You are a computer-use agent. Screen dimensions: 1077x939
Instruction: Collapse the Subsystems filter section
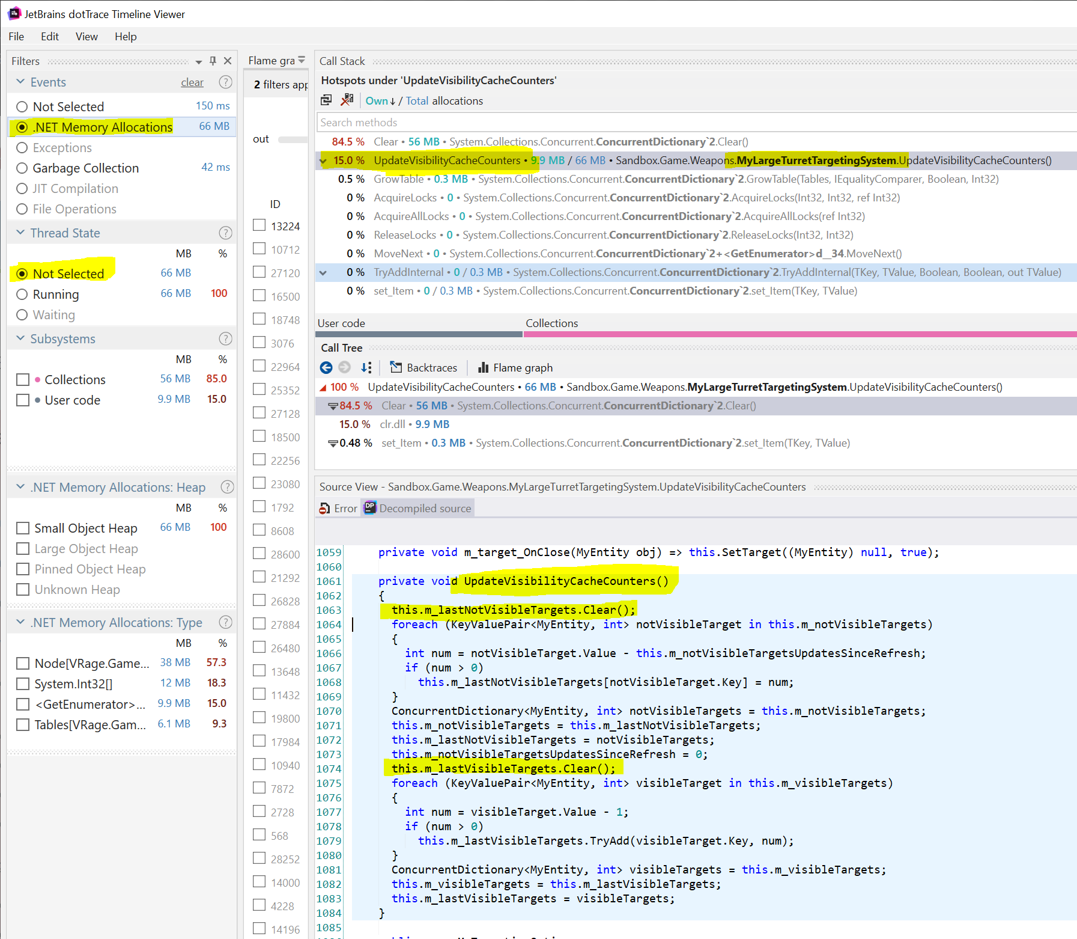pyautogui.click(x=20, y=338)
